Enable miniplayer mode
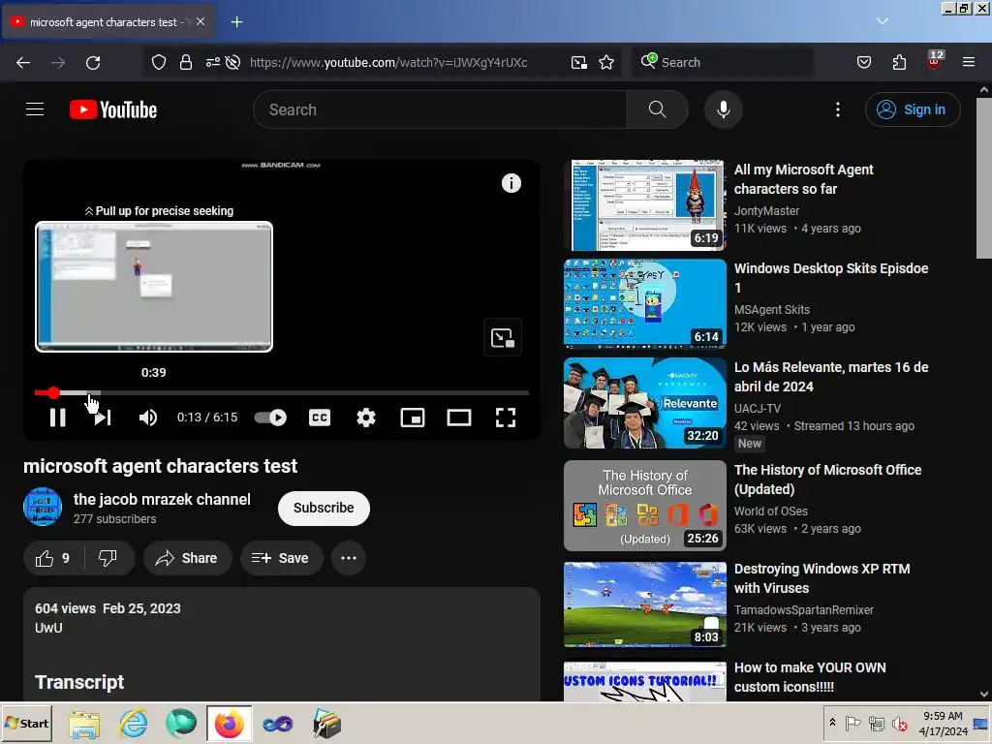This screenshot has width=992, height=744. click(x=413, y=418)
